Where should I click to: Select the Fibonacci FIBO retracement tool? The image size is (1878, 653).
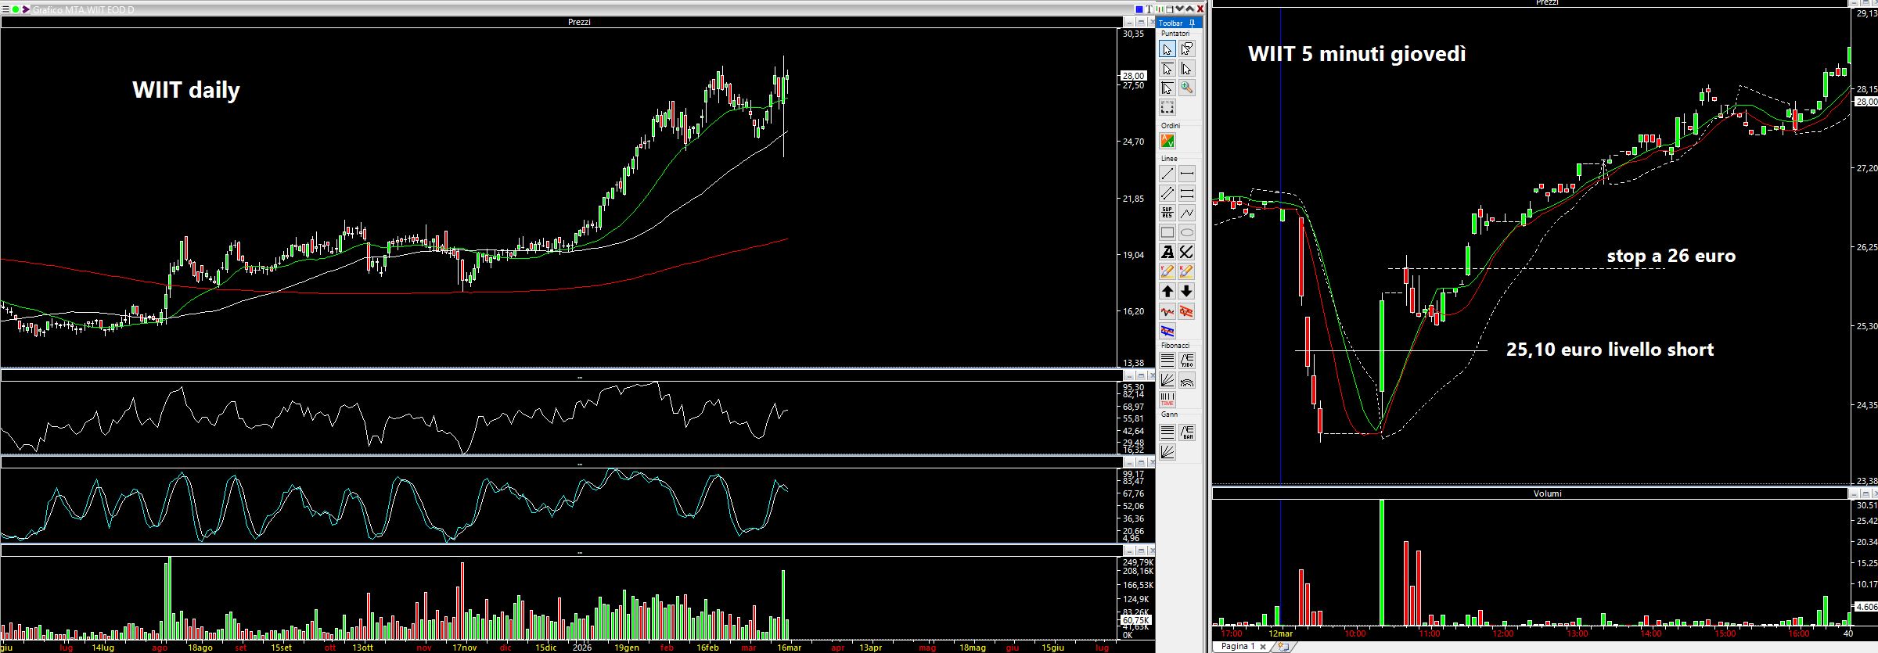pos(1186,361)
